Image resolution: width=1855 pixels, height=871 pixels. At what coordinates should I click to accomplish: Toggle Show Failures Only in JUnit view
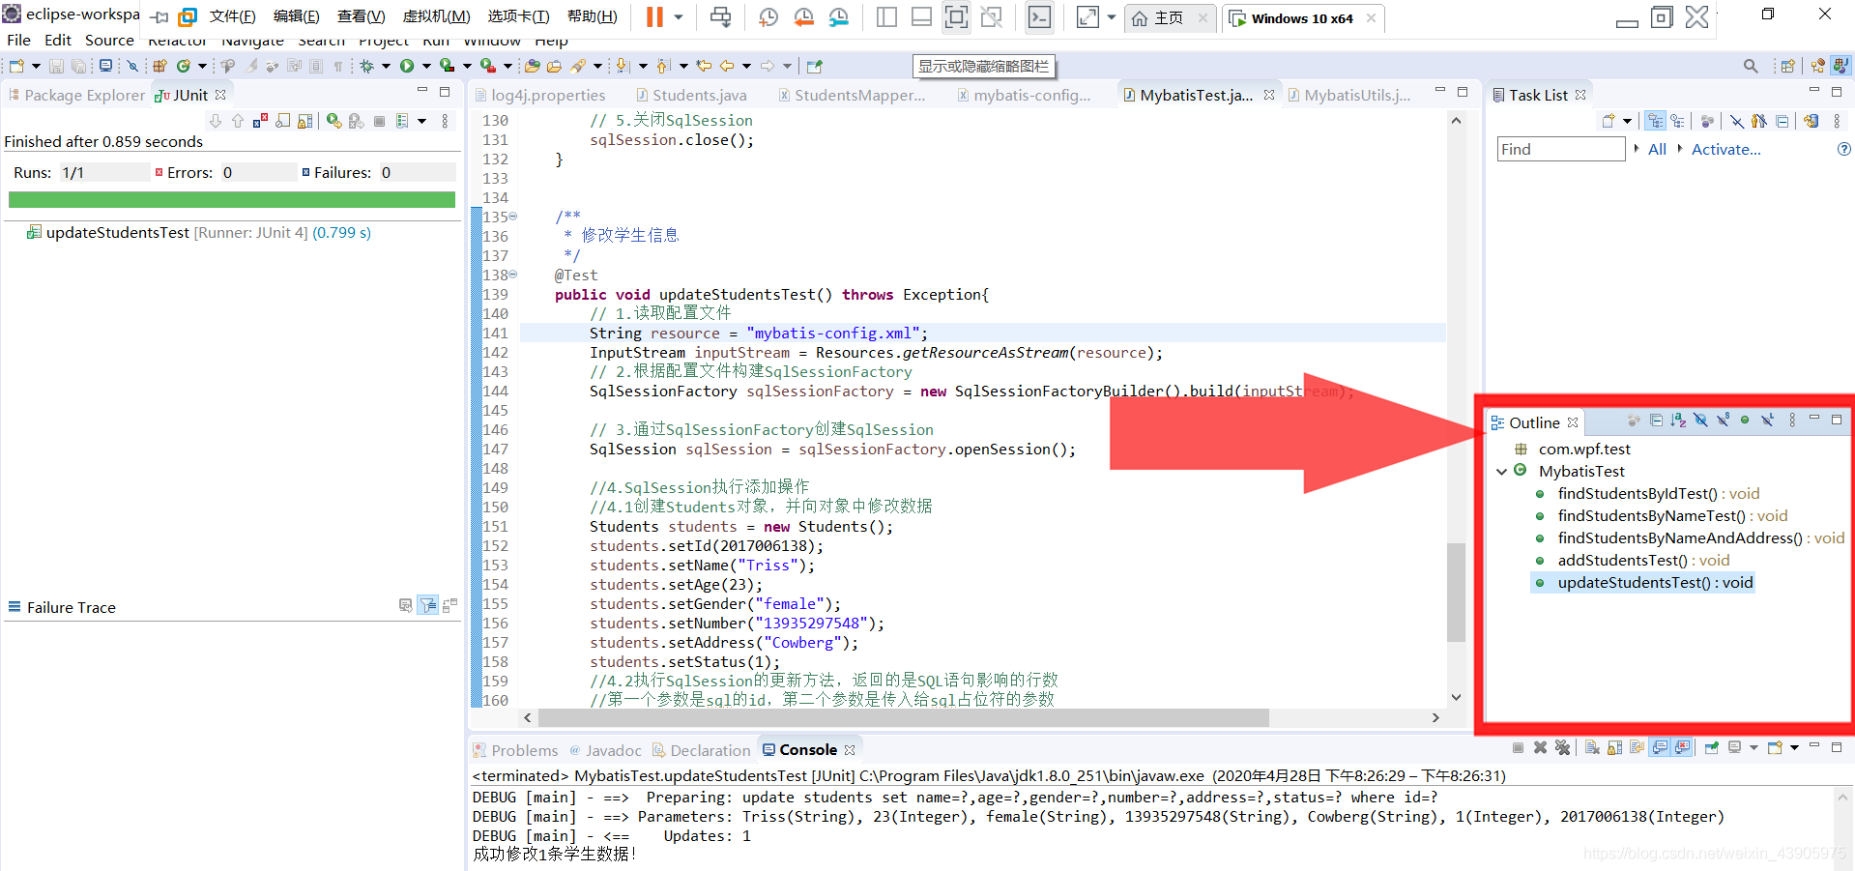pyautogui.click(x=260, y=121)
